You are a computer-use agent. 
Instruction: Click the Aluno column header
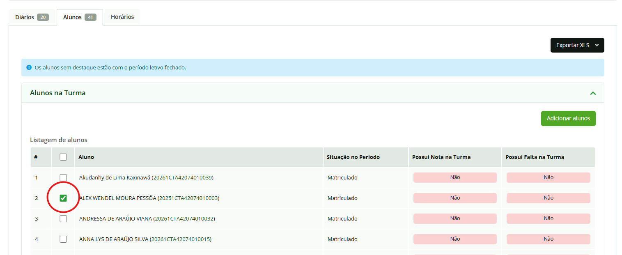(86, 157)
